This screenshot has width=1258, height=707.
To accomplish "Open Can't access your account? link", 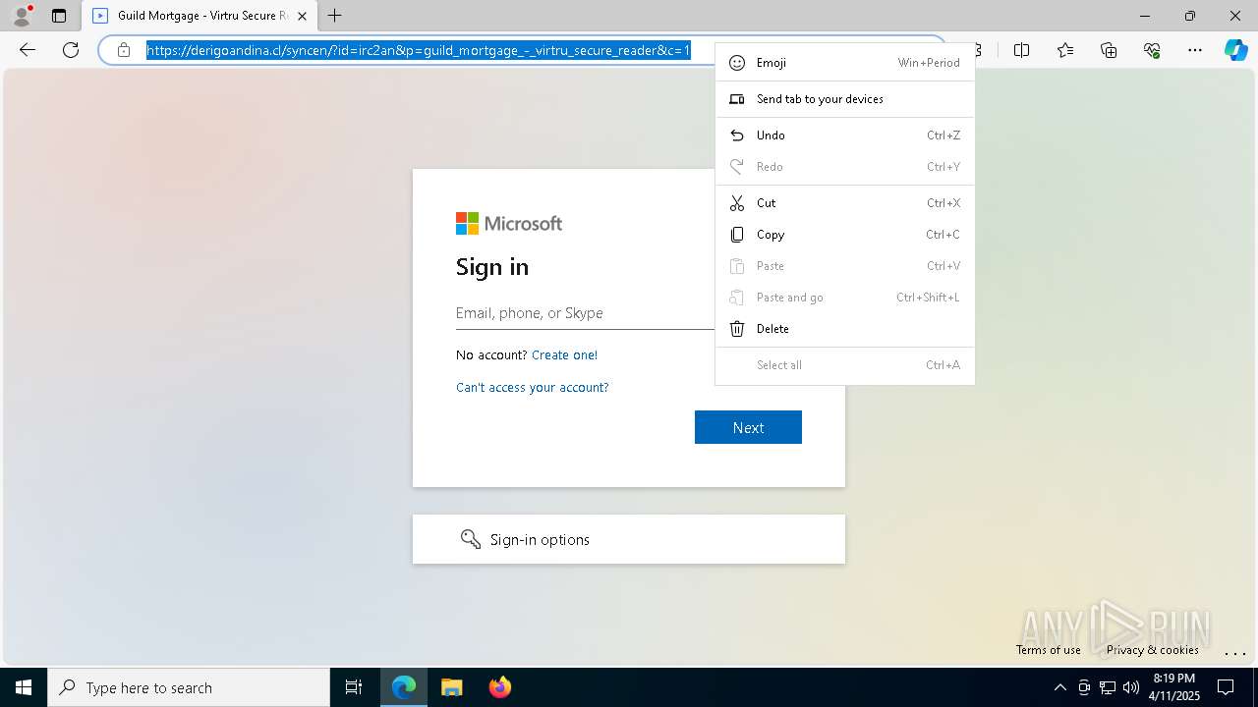I will (532, 387).
